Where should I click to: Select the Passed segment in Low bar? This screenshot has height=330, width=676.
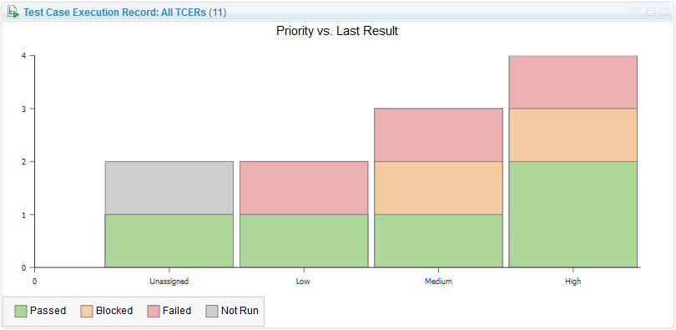point(304,241)
